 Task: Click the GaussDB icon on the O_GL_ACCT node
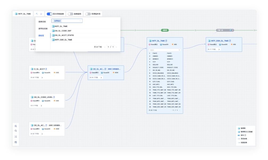pos(43,73)
